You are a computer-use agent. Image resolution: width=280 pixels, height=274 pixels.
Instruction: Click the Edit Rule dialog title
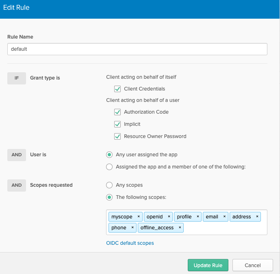click(x=16, y=7)
